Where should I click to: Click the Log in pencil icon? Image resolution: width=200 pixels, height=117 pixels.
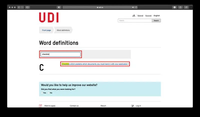132,106
